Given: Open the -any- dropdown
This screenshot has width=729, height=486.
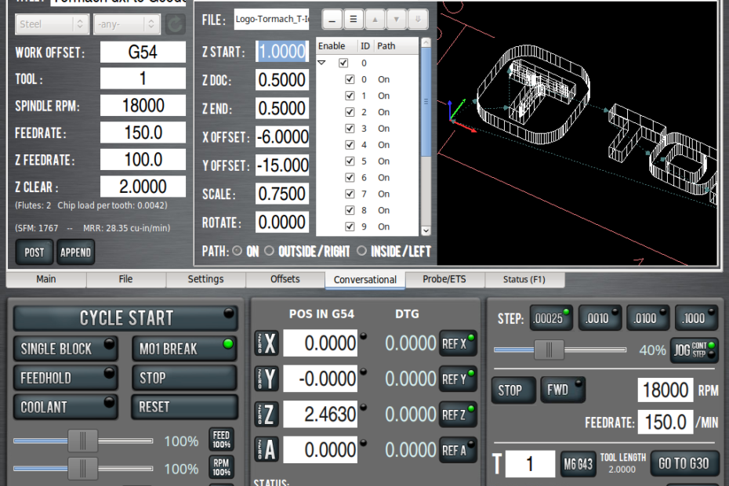Looking at the screenshot, I should pos(127,24).
